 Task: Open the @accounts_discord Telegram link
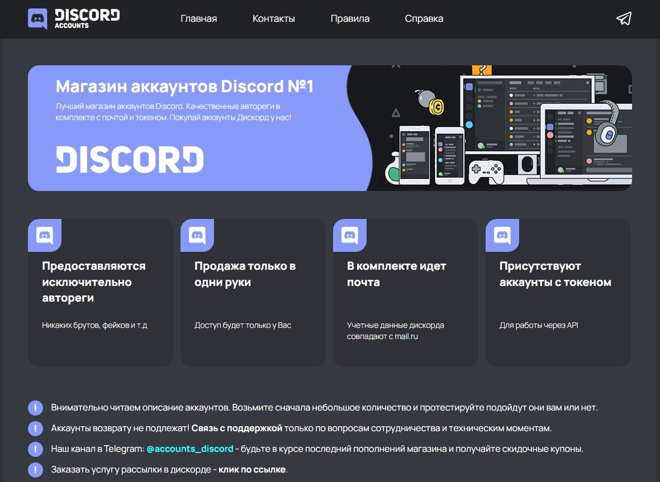[x=190, y=449]
